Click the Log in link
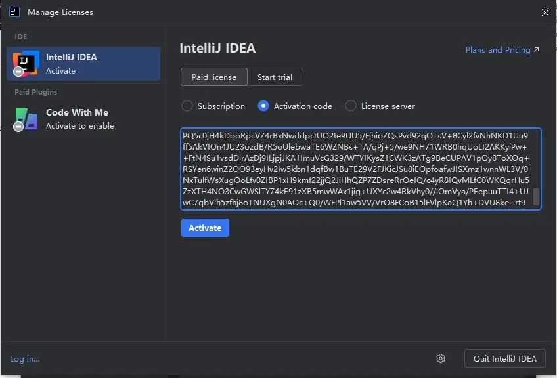Viewport: 557px width, 378px height. click(x=25, y=358)
